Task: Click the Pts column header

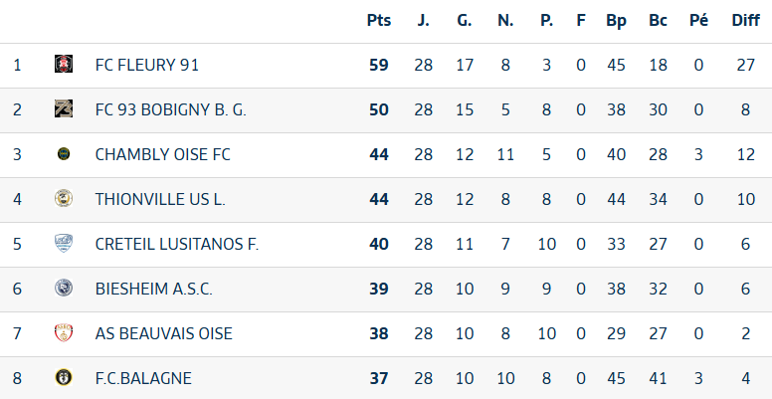Action: (x=379, y=20)
